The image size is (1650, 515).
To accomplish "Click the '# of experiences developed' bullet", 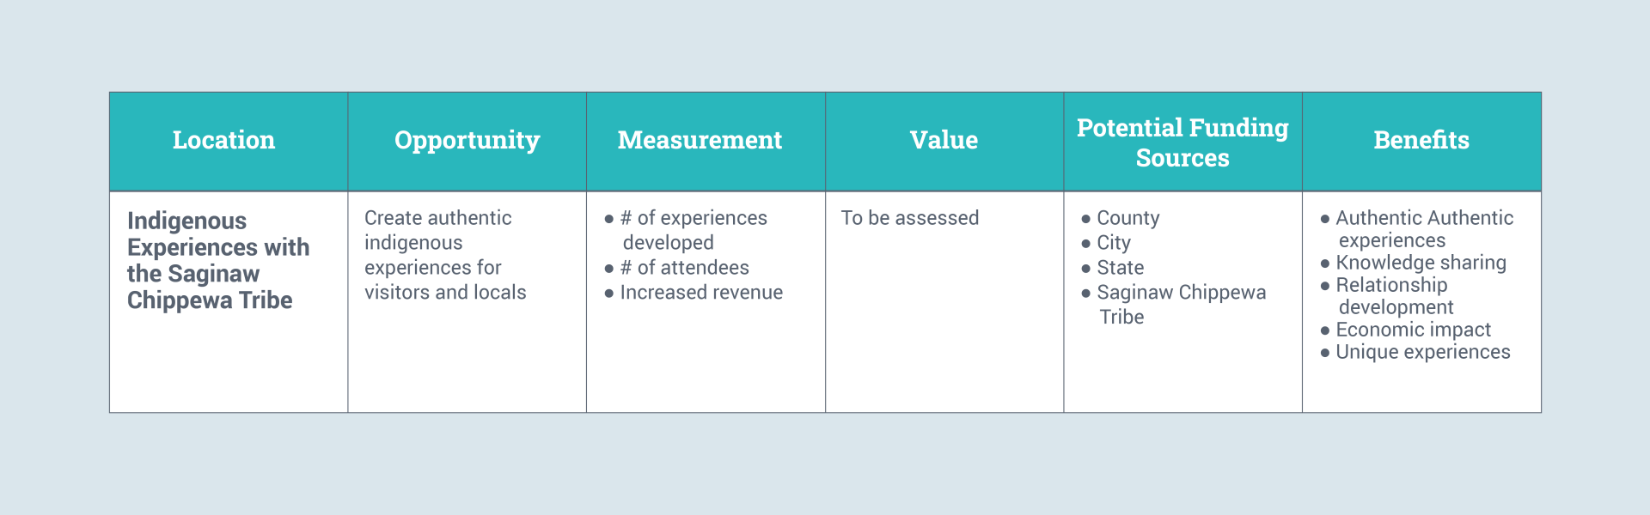I will [x=693, y=230].
